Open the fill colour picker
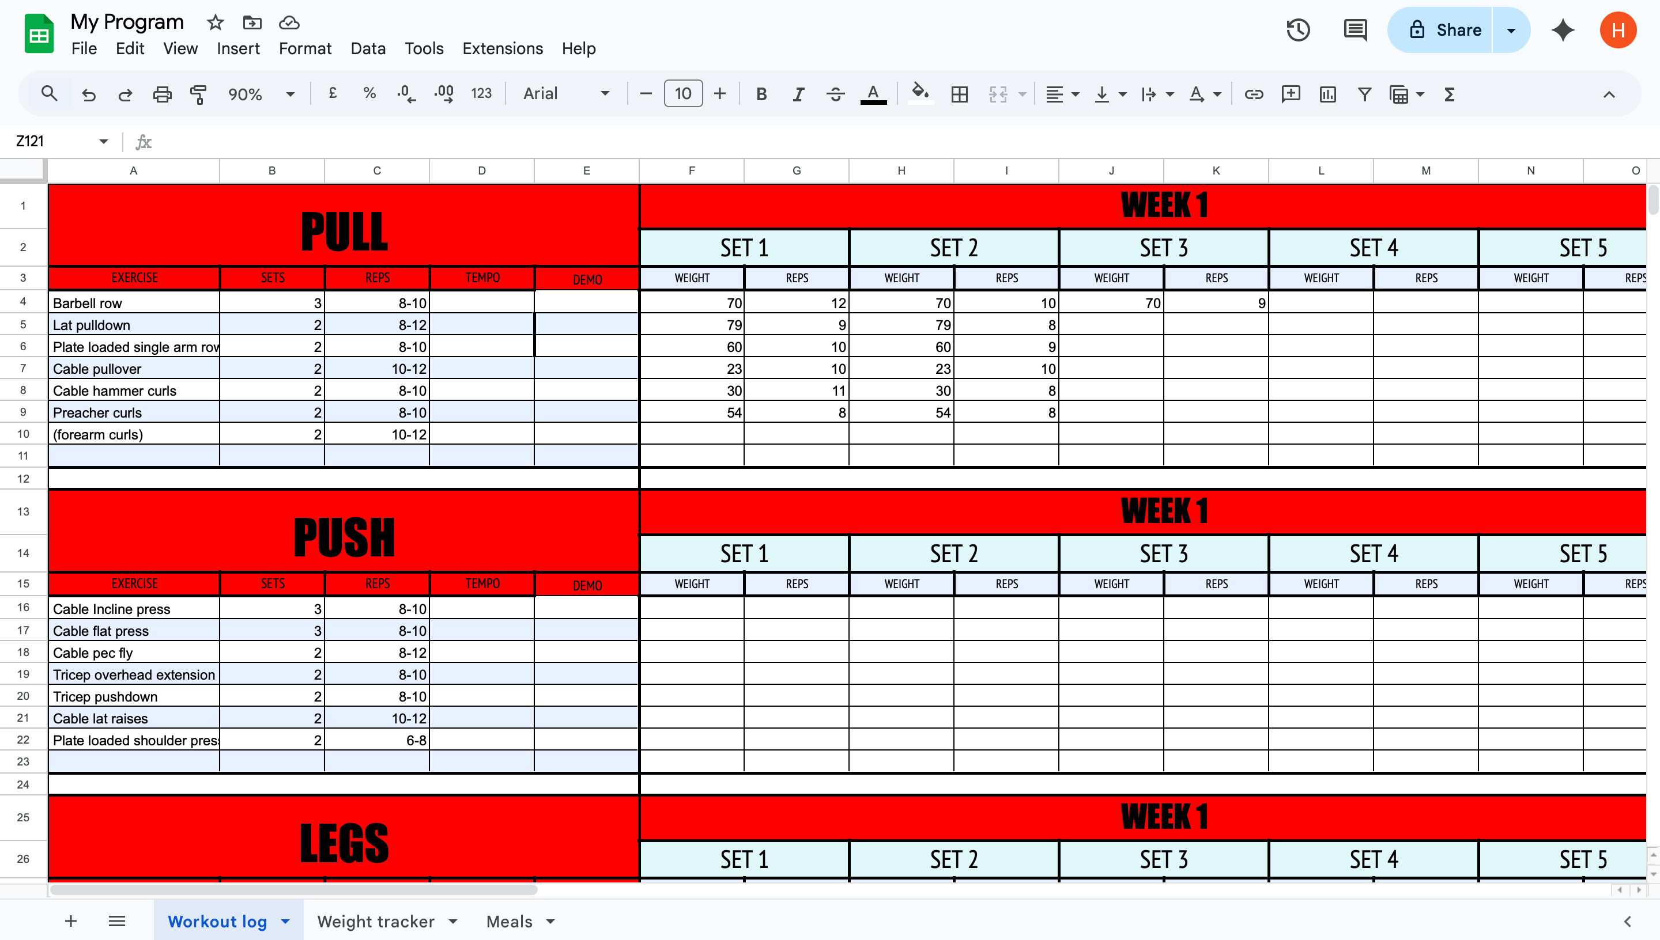This screenshot has width=1660, height=940. click(920, 94)
